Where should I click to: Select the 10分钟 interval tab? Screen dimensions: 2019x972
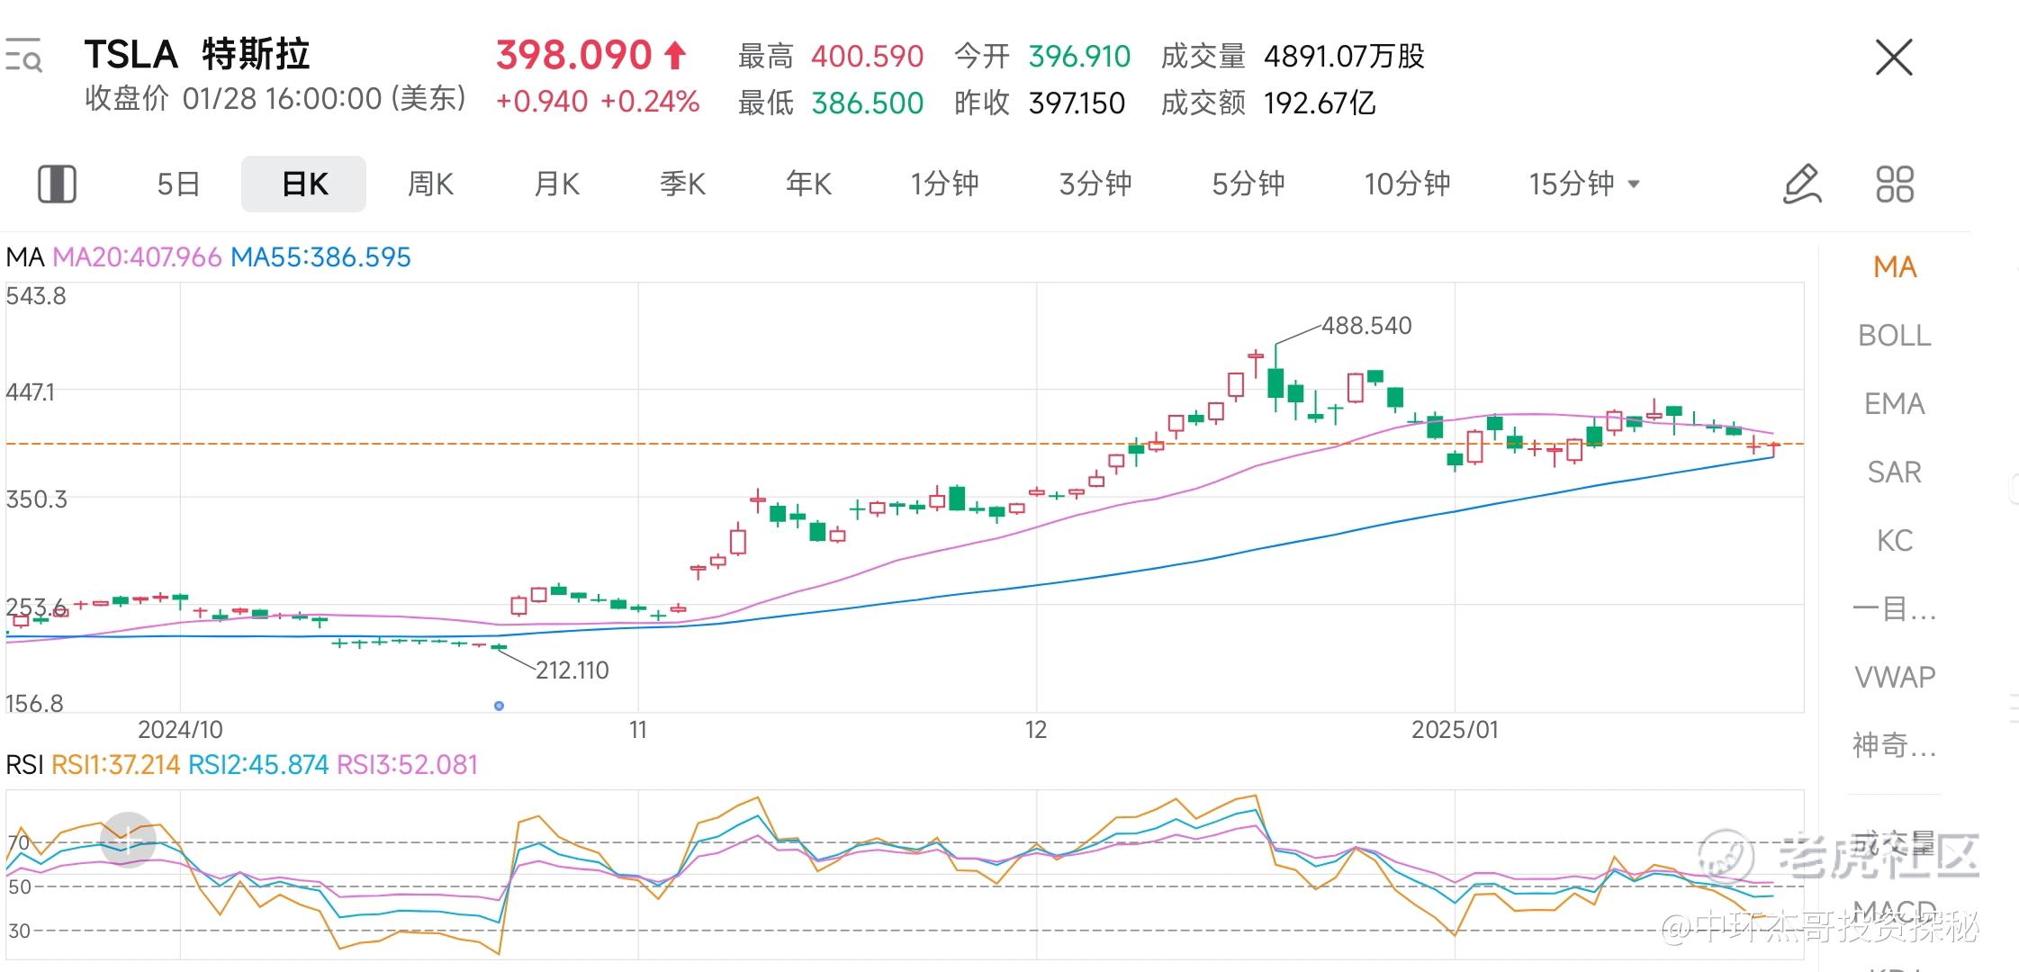point(1407,184)
